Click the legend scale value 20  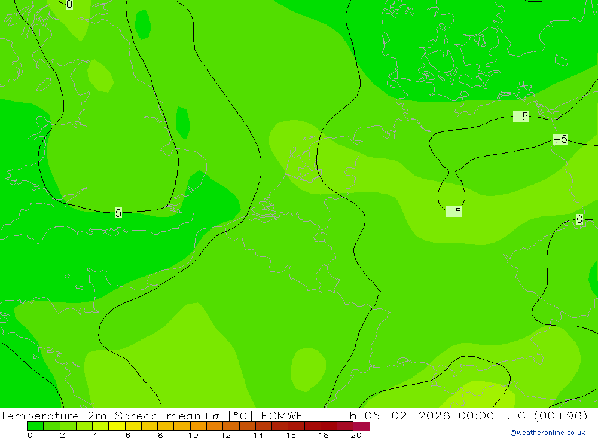click(356, 435)
